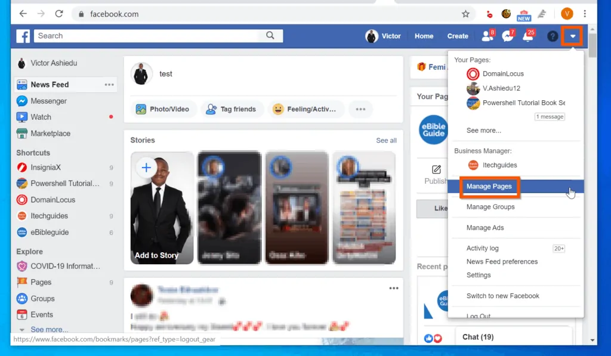Viewport: 611px width, 356px height.
Task: Click Photo/Video composer button
Action: click(x=162, y=109)
